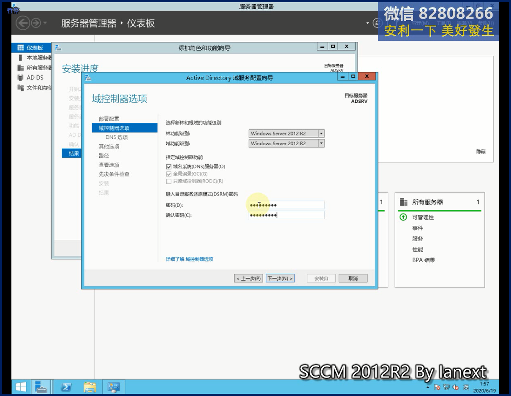Toggle 只读域控制器(RODC) checkbox
Viewport: 511px width, 396px height.
click(169, 181)
